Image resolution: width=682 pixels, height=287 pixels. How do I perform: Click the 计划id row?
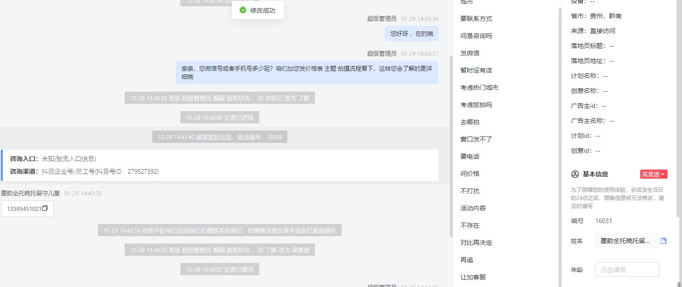[x=586, y=136]
